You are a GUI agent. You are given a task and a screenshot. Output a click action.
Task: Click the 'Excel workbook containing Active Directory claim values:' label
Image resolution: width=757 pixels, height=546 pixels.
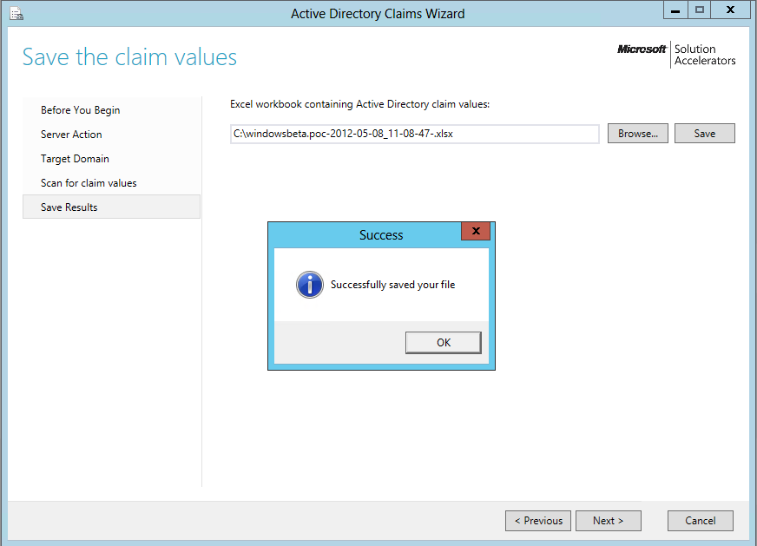coord(359,104)
